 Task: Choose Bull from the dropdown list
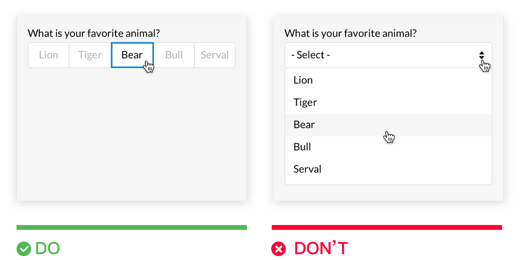tap(388, 147)
